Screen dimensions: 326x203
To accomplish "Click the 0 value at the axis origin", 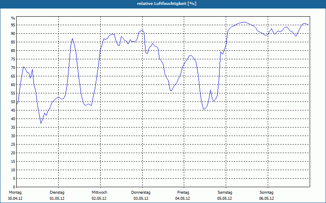I will [x=14, y=187].
